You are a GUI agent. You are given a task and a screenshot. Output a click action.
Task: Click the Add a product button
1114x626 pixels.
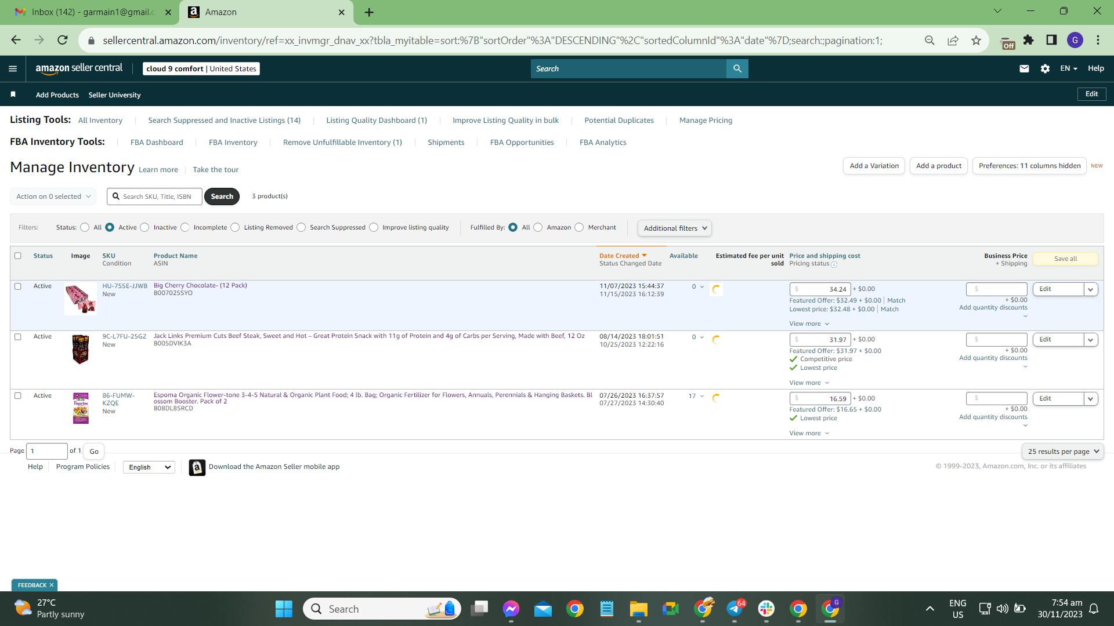pyautogui.click(x=939, y=166)
